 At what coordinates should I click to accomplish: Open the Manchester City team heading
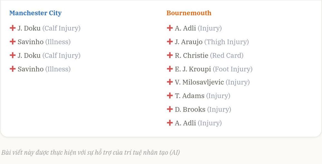tap(35, 13)
